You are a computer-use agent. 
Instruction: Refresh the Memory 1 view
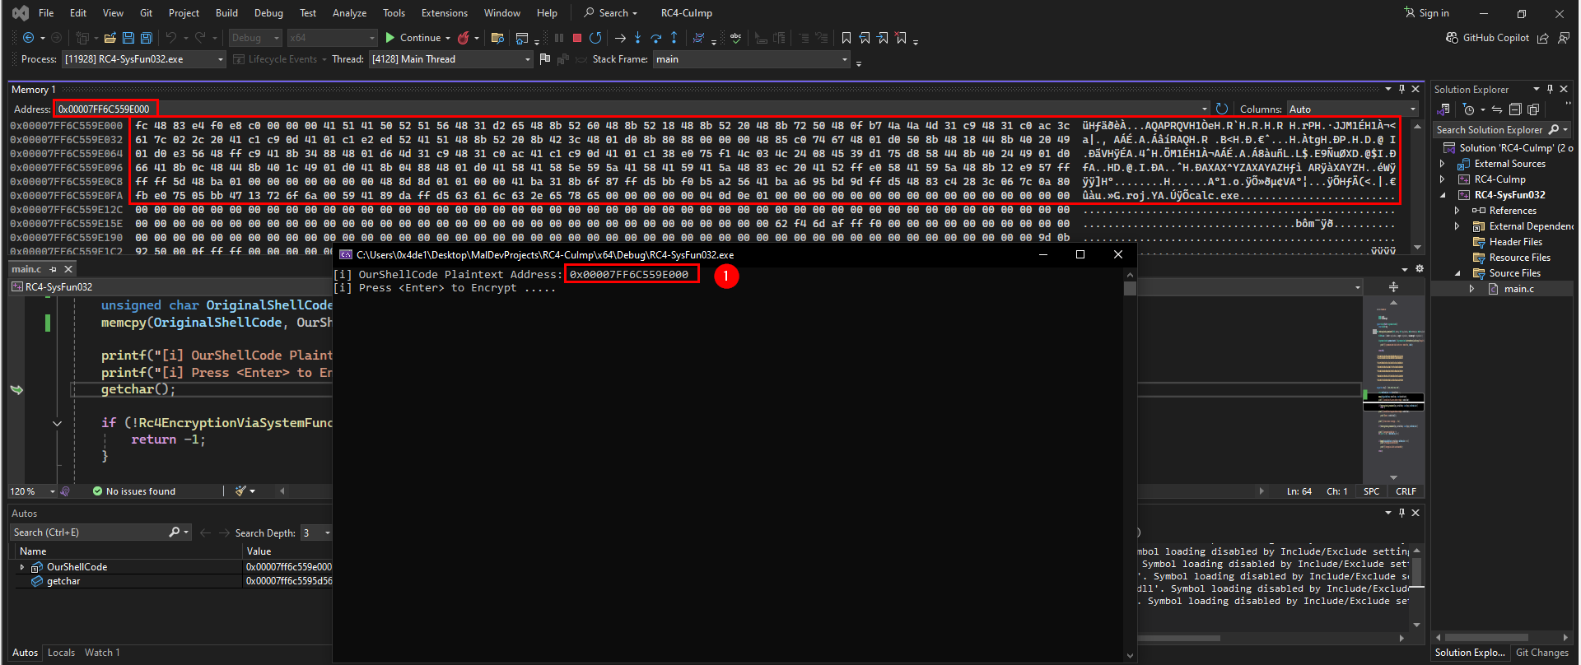tap(1222, 109)
